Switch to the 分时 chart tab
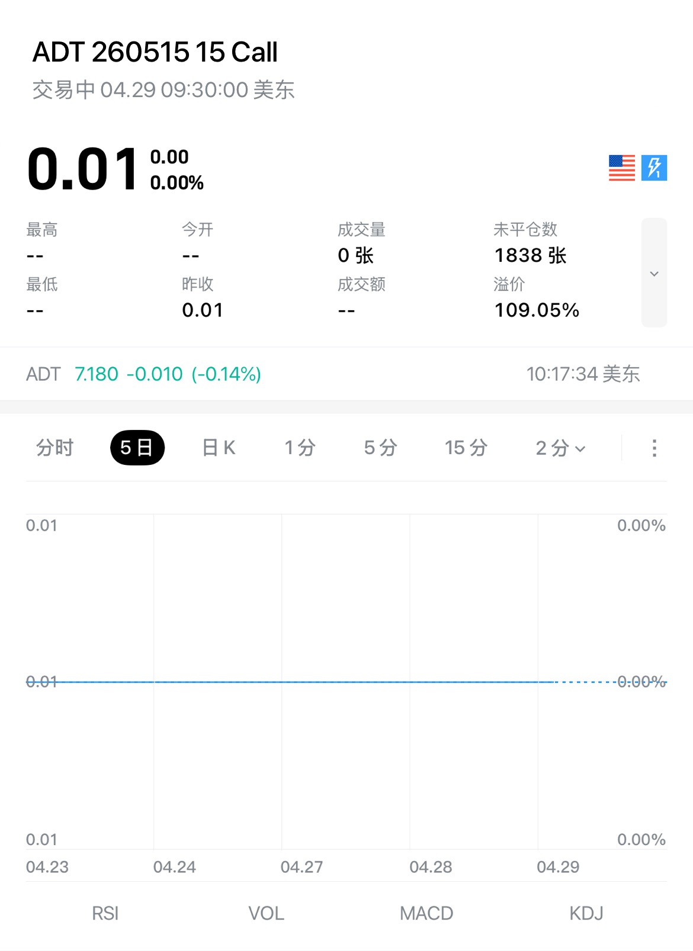Screen dimensions: 693x951 click(x=54, y=448)
